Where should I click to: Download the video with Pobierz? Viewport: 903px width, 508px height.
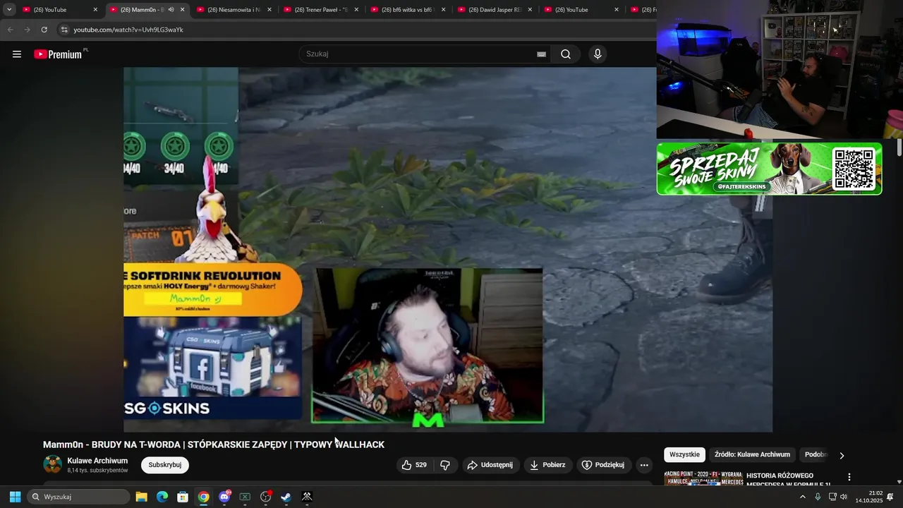click(547, 465)
